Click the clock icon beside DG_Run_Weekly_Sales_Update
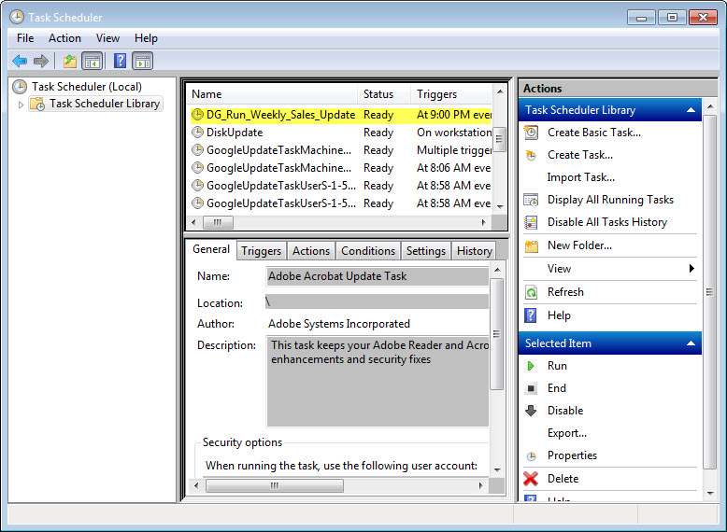The width and height of the screenshot is (727, 532). 197,115
